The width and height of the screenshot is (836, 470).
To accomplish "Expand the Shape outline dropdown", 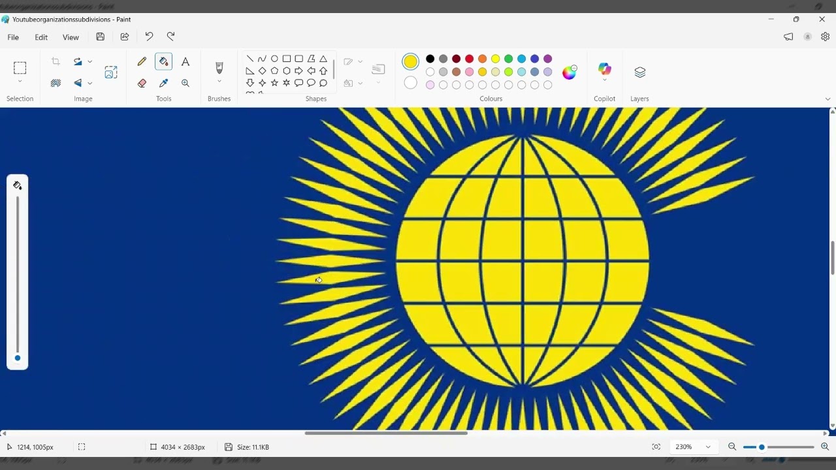I will tap(361, 62).
